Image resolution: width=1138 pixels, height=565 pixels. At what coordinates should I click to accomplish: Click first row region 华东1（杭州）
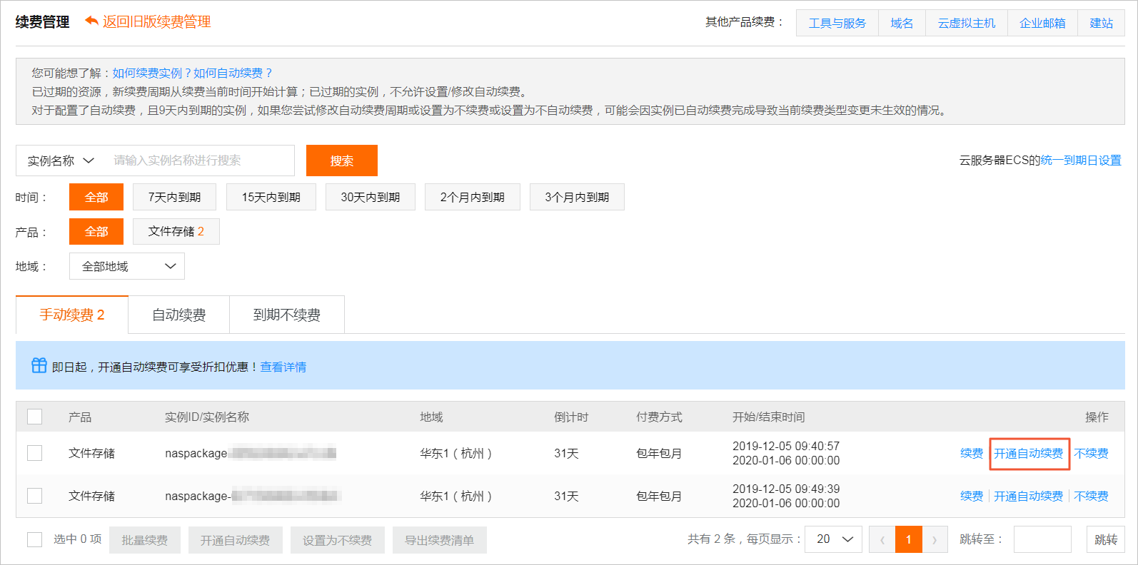tap(456, 453)
